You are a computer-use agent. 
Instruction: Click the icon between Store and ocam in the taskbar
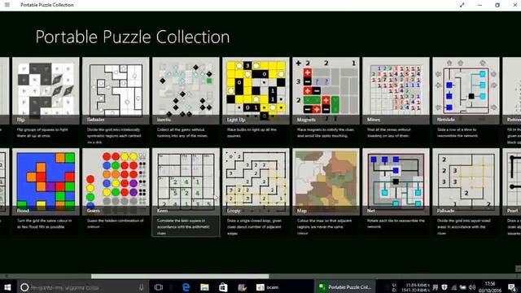[242, 287]
